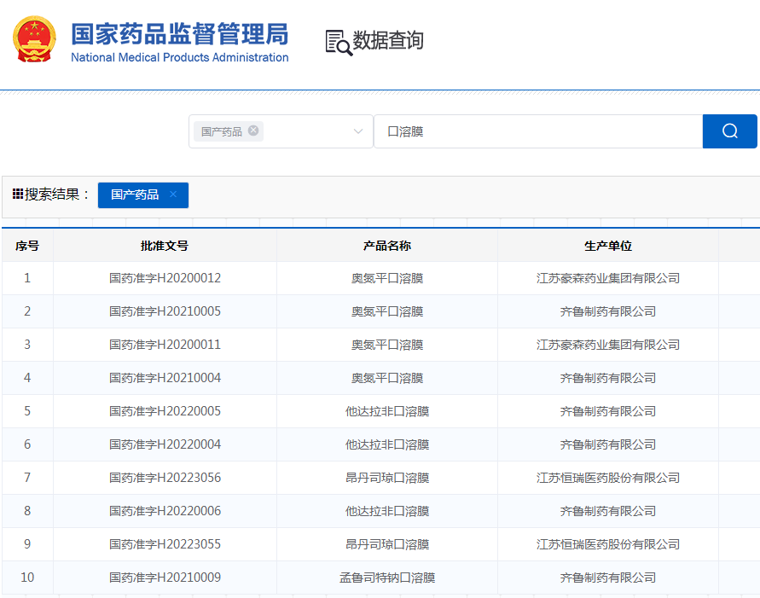760x598 pixels.
Task: Click the 数据查询 document search icon
Action: 339,43
